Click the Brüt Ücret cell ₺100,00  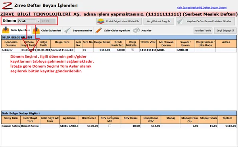click(89, 126)
